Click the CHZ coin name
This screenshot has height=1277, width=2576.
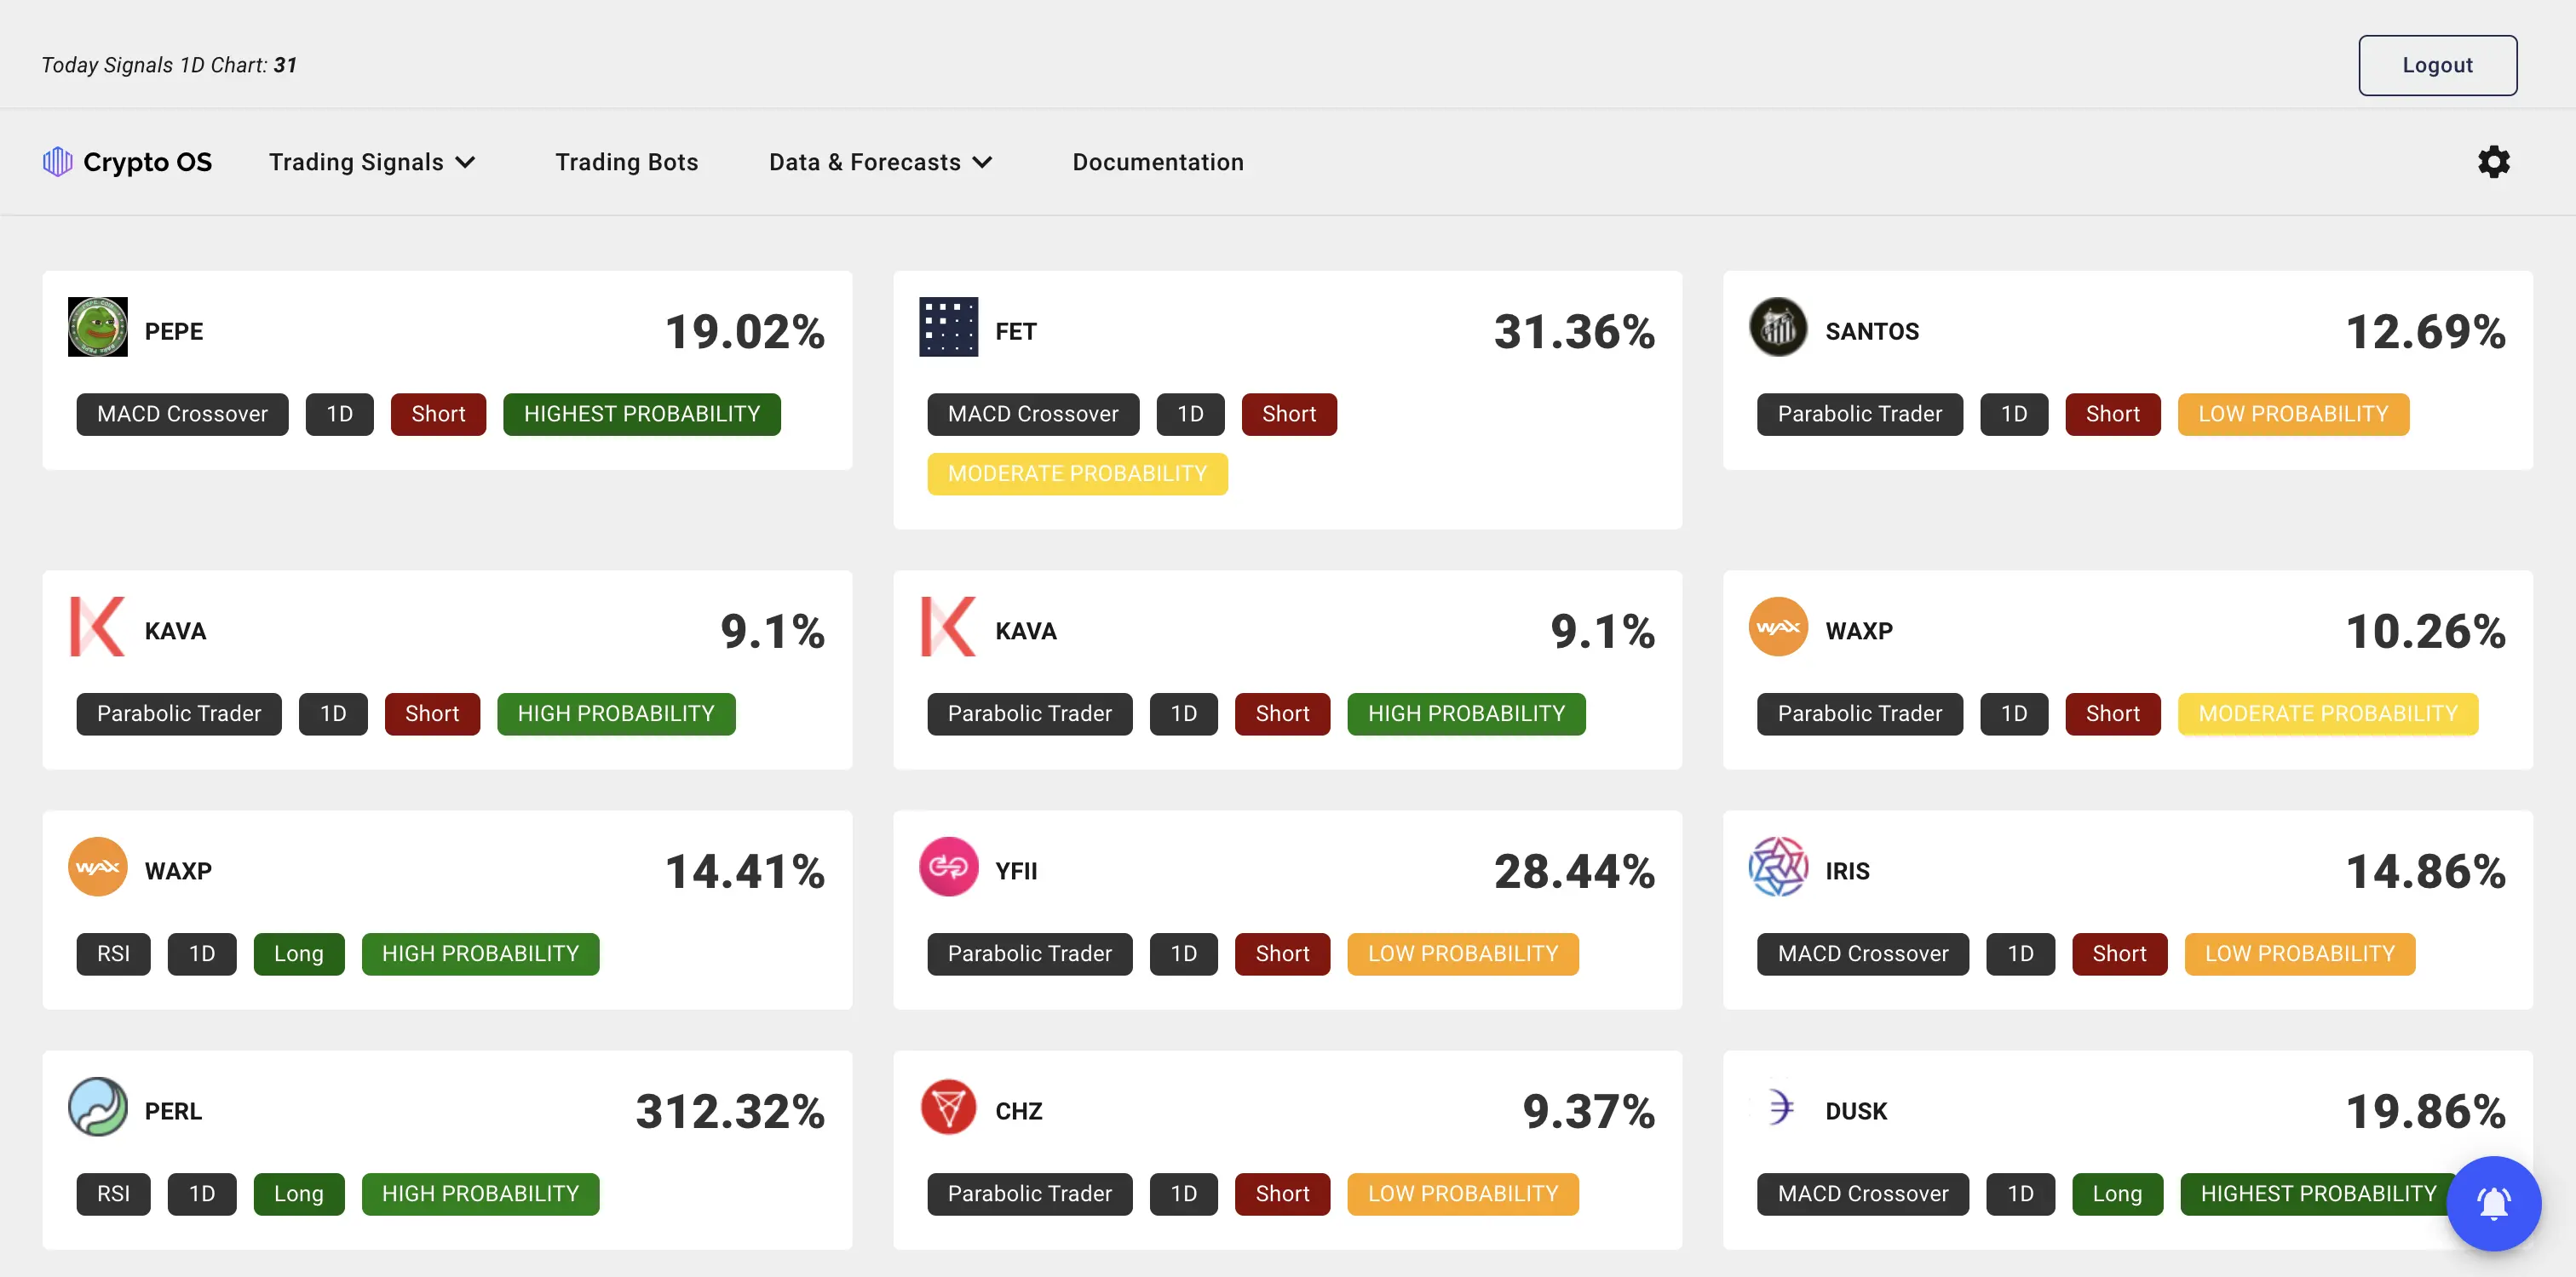(1019, 1111)
